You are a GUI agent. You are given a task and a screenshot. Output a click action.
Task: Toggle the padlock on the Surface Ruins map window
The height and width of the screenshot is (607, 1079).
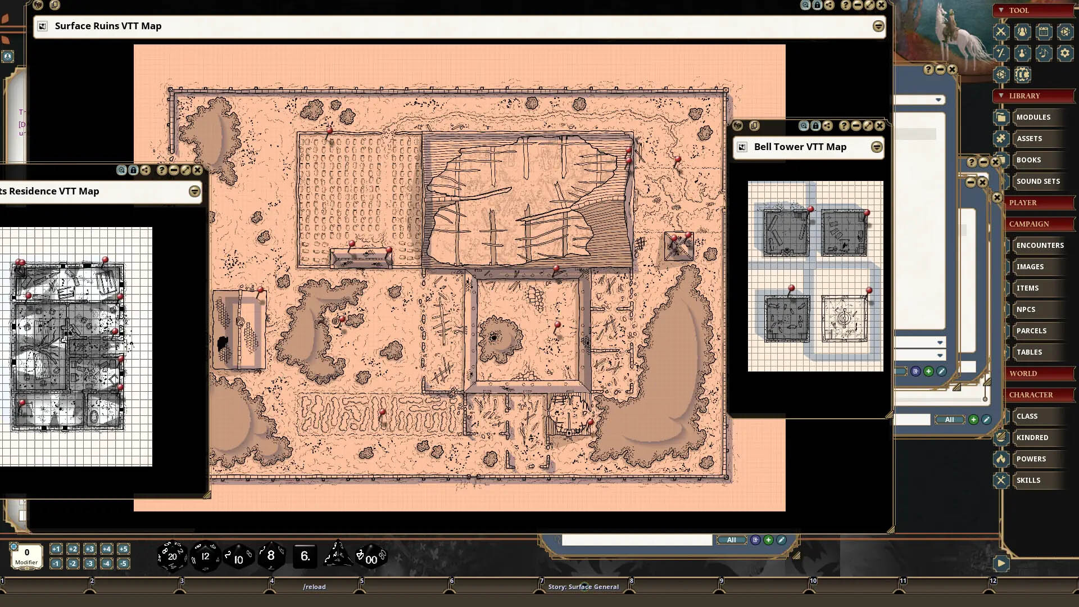[816, 6]
